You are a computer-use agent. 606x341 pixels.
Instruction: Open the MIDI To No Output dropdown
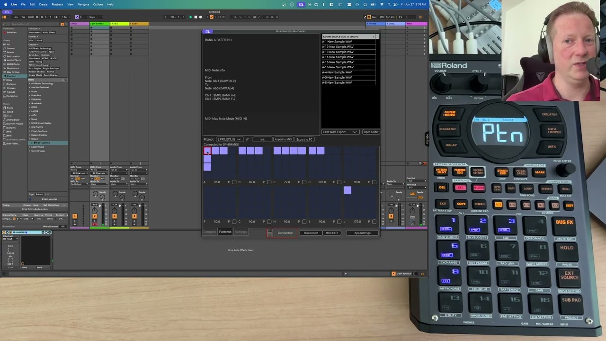pos(79,184)
